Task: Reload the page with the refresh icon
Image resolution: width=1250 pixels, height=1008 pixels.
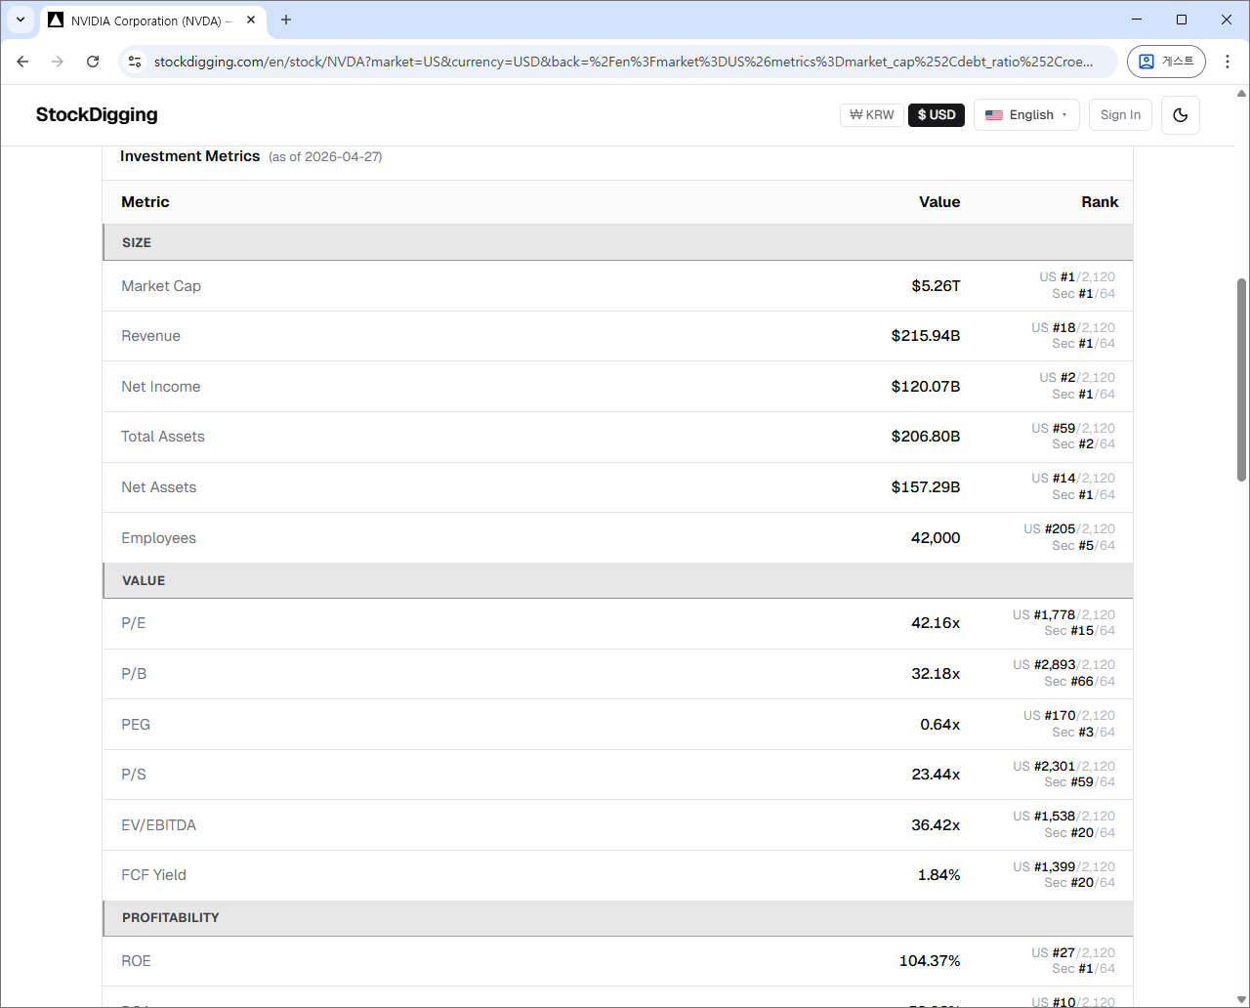Action: point(93,62)
